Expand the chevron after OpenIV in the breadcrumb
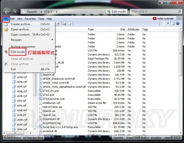Viewport: 184px width, 143px height. point(41,12)
